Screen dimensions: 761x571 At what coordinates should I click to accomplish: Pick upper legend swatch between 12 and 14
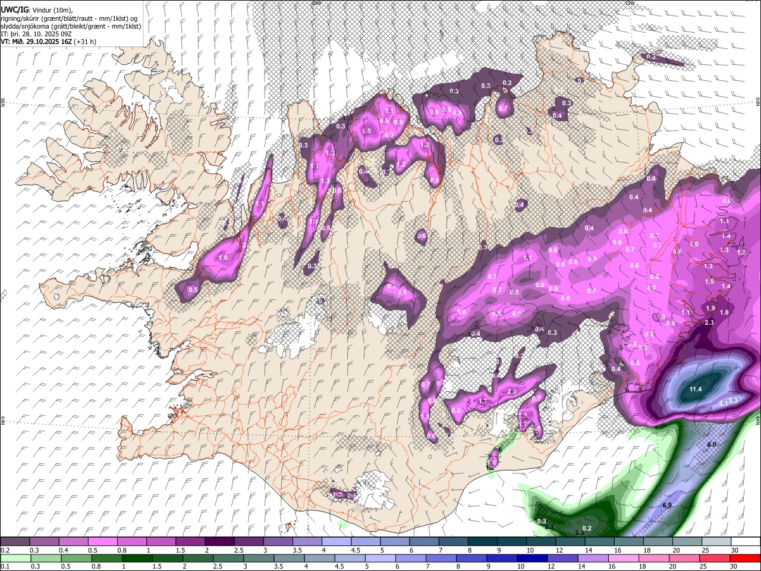[570, 542]
